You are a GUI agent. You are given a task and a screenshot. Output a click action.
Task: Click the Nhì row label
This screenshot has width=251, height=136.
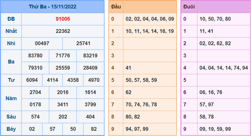tap(11, 43)
